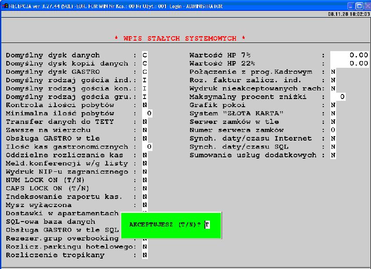371x269 pixels.
Task: Toggle the Rozliczenie tropikany value
Action: click(145, 255)
